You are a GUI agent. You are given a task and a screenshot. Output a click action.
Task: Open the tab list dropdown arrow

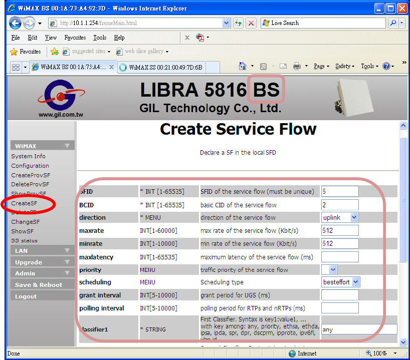(x=25, y=68)
